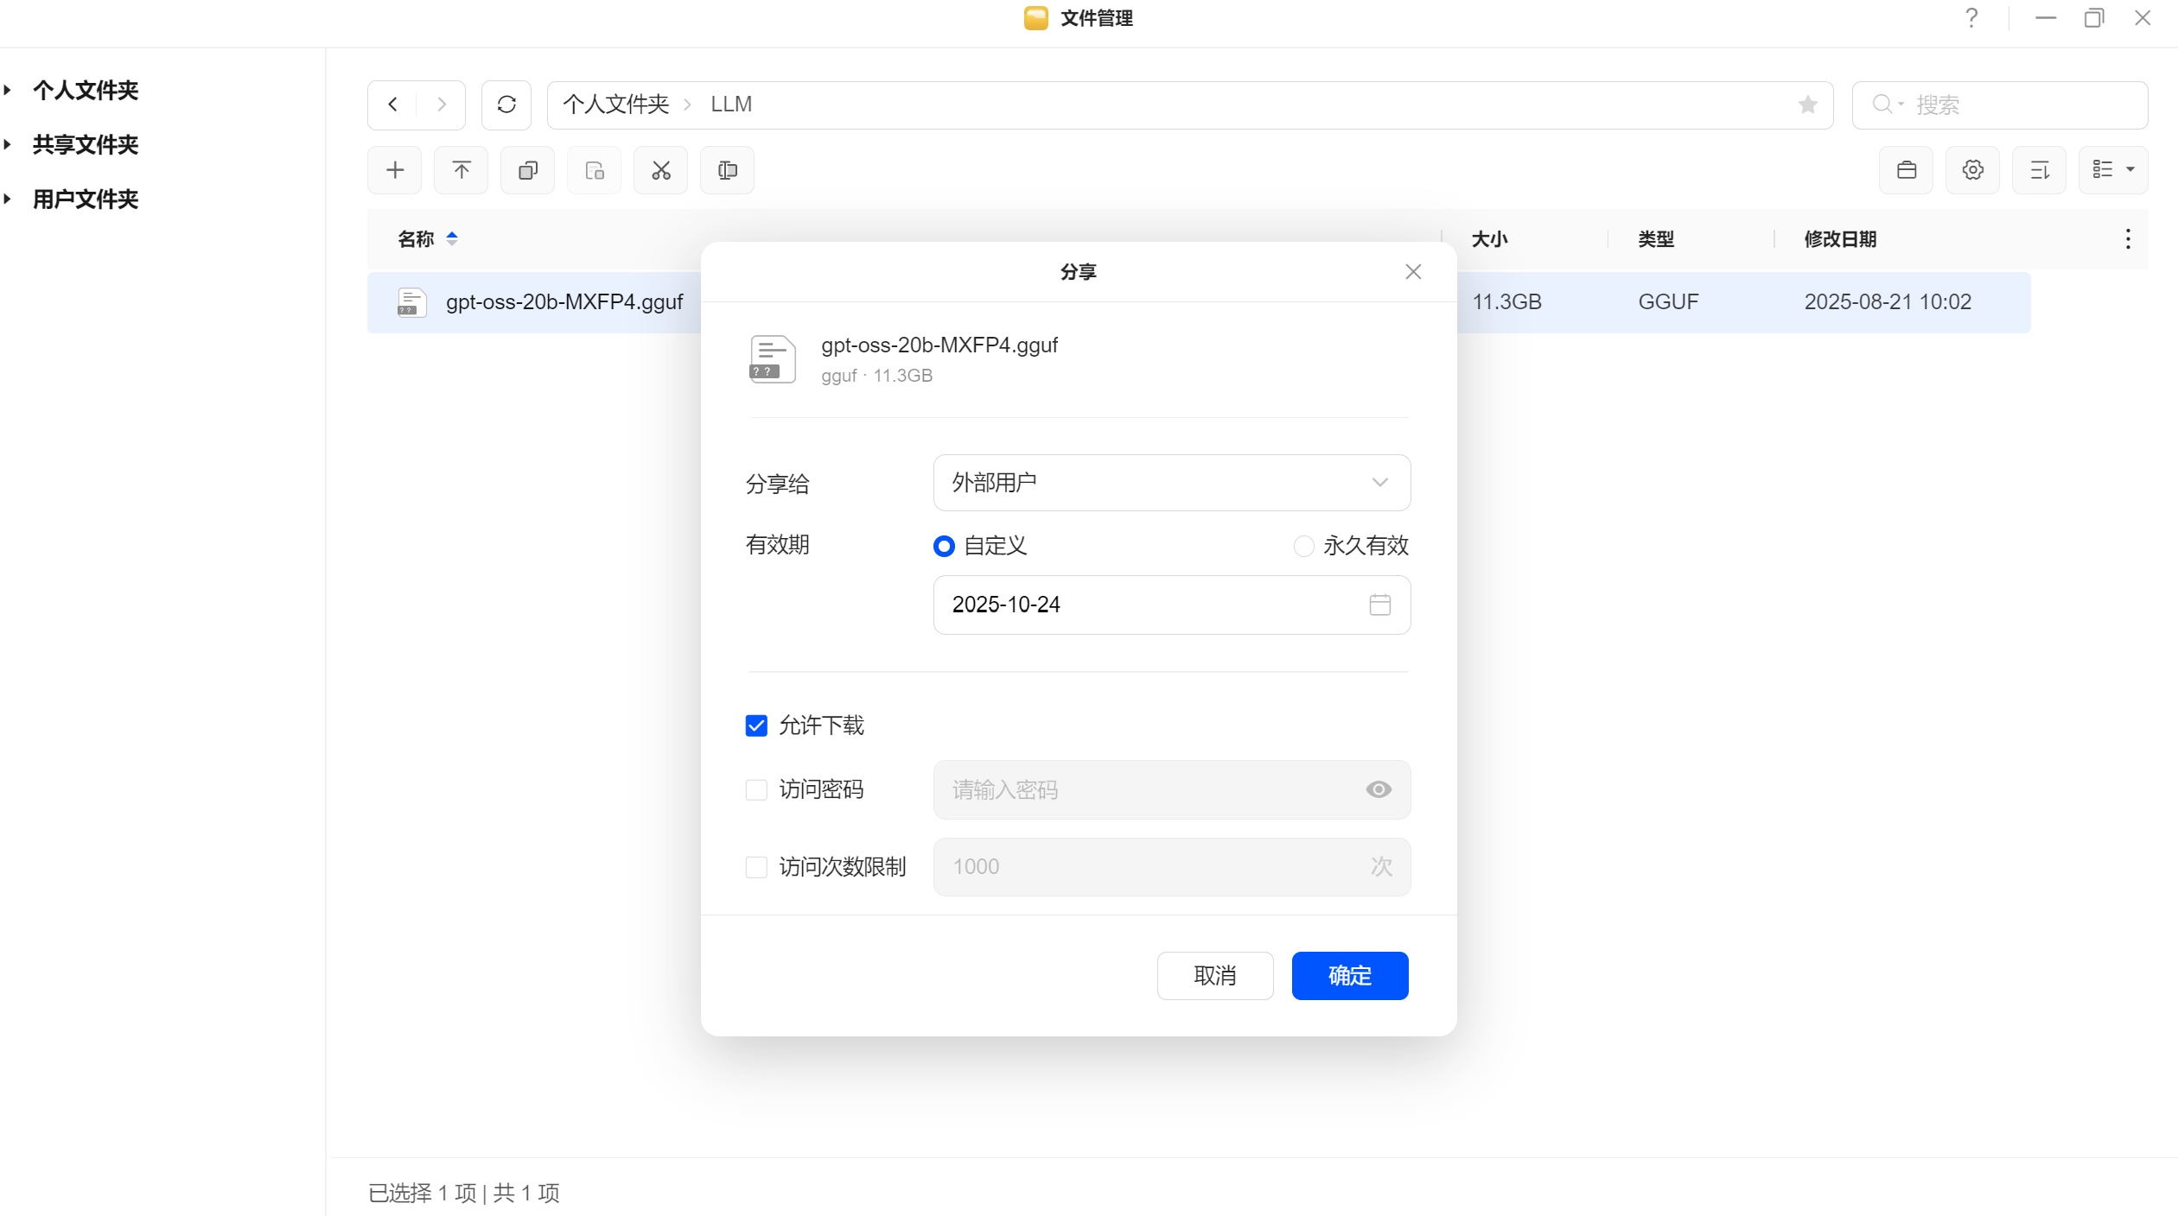
Task: Click the upload arrow toolbar icon
Action: click(462, 170)
